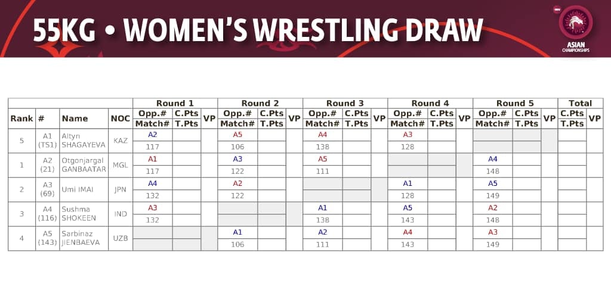Click the Name column header

point(75,119)
